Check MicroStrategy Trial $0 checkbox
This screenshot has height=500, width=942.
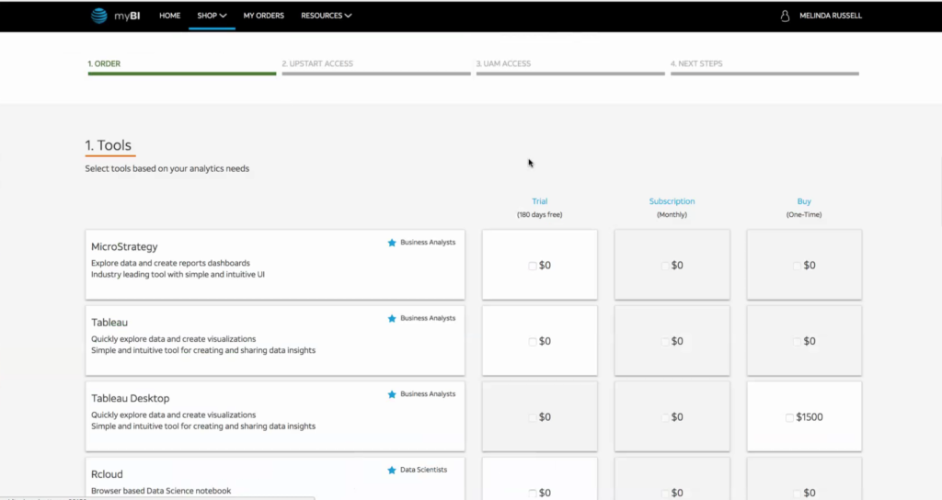pyautogui.click(x=533, y=266)
